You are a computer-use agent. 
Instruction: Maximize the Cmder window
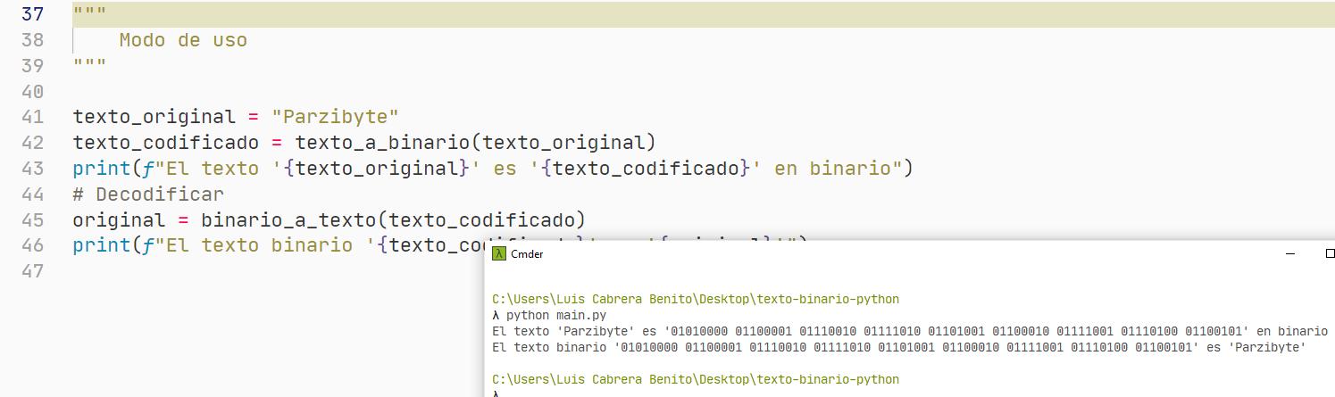pos(1329,254)
